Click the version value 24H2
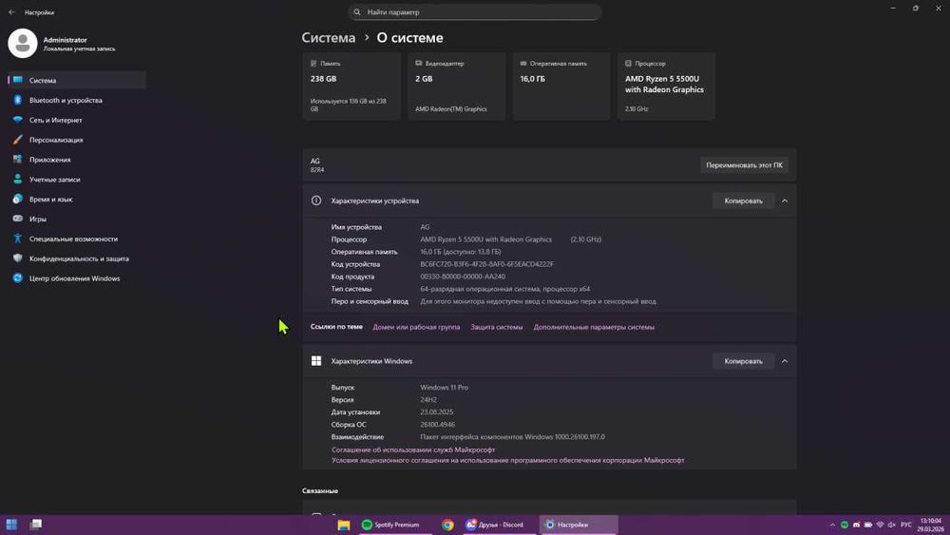 tap(428, 400)
